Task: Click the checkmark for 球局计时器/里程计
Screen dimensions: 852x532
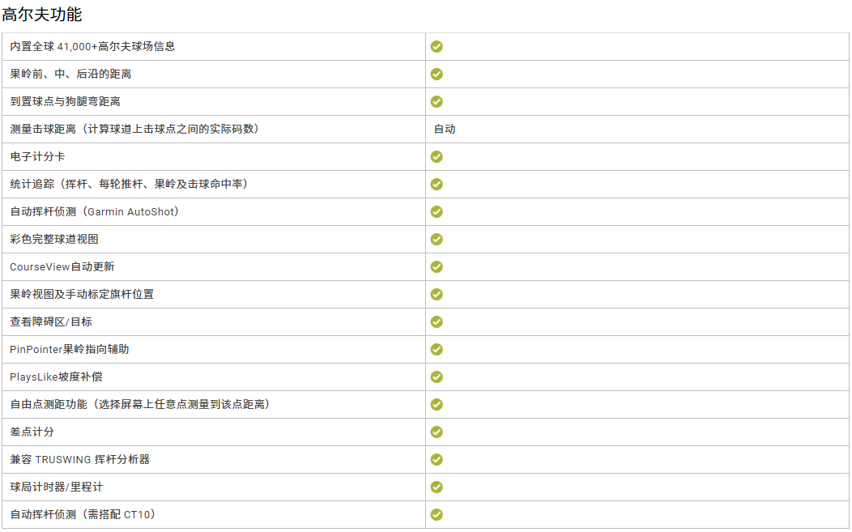Action: (437, 487)
